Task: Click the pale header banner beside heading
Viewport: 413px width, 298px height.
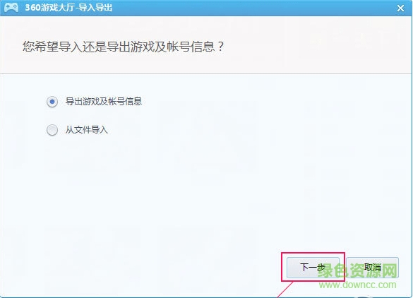Action: [316, 44]
